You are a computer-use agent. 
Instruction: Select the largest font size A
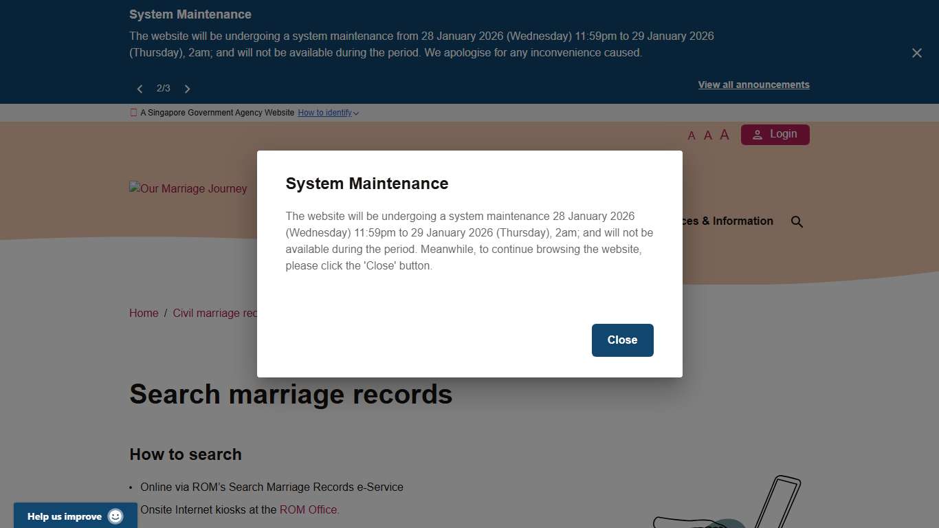(724, 134)
